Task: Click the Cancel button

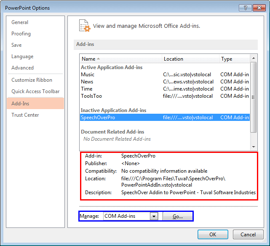Action: (x=248, y=235)
